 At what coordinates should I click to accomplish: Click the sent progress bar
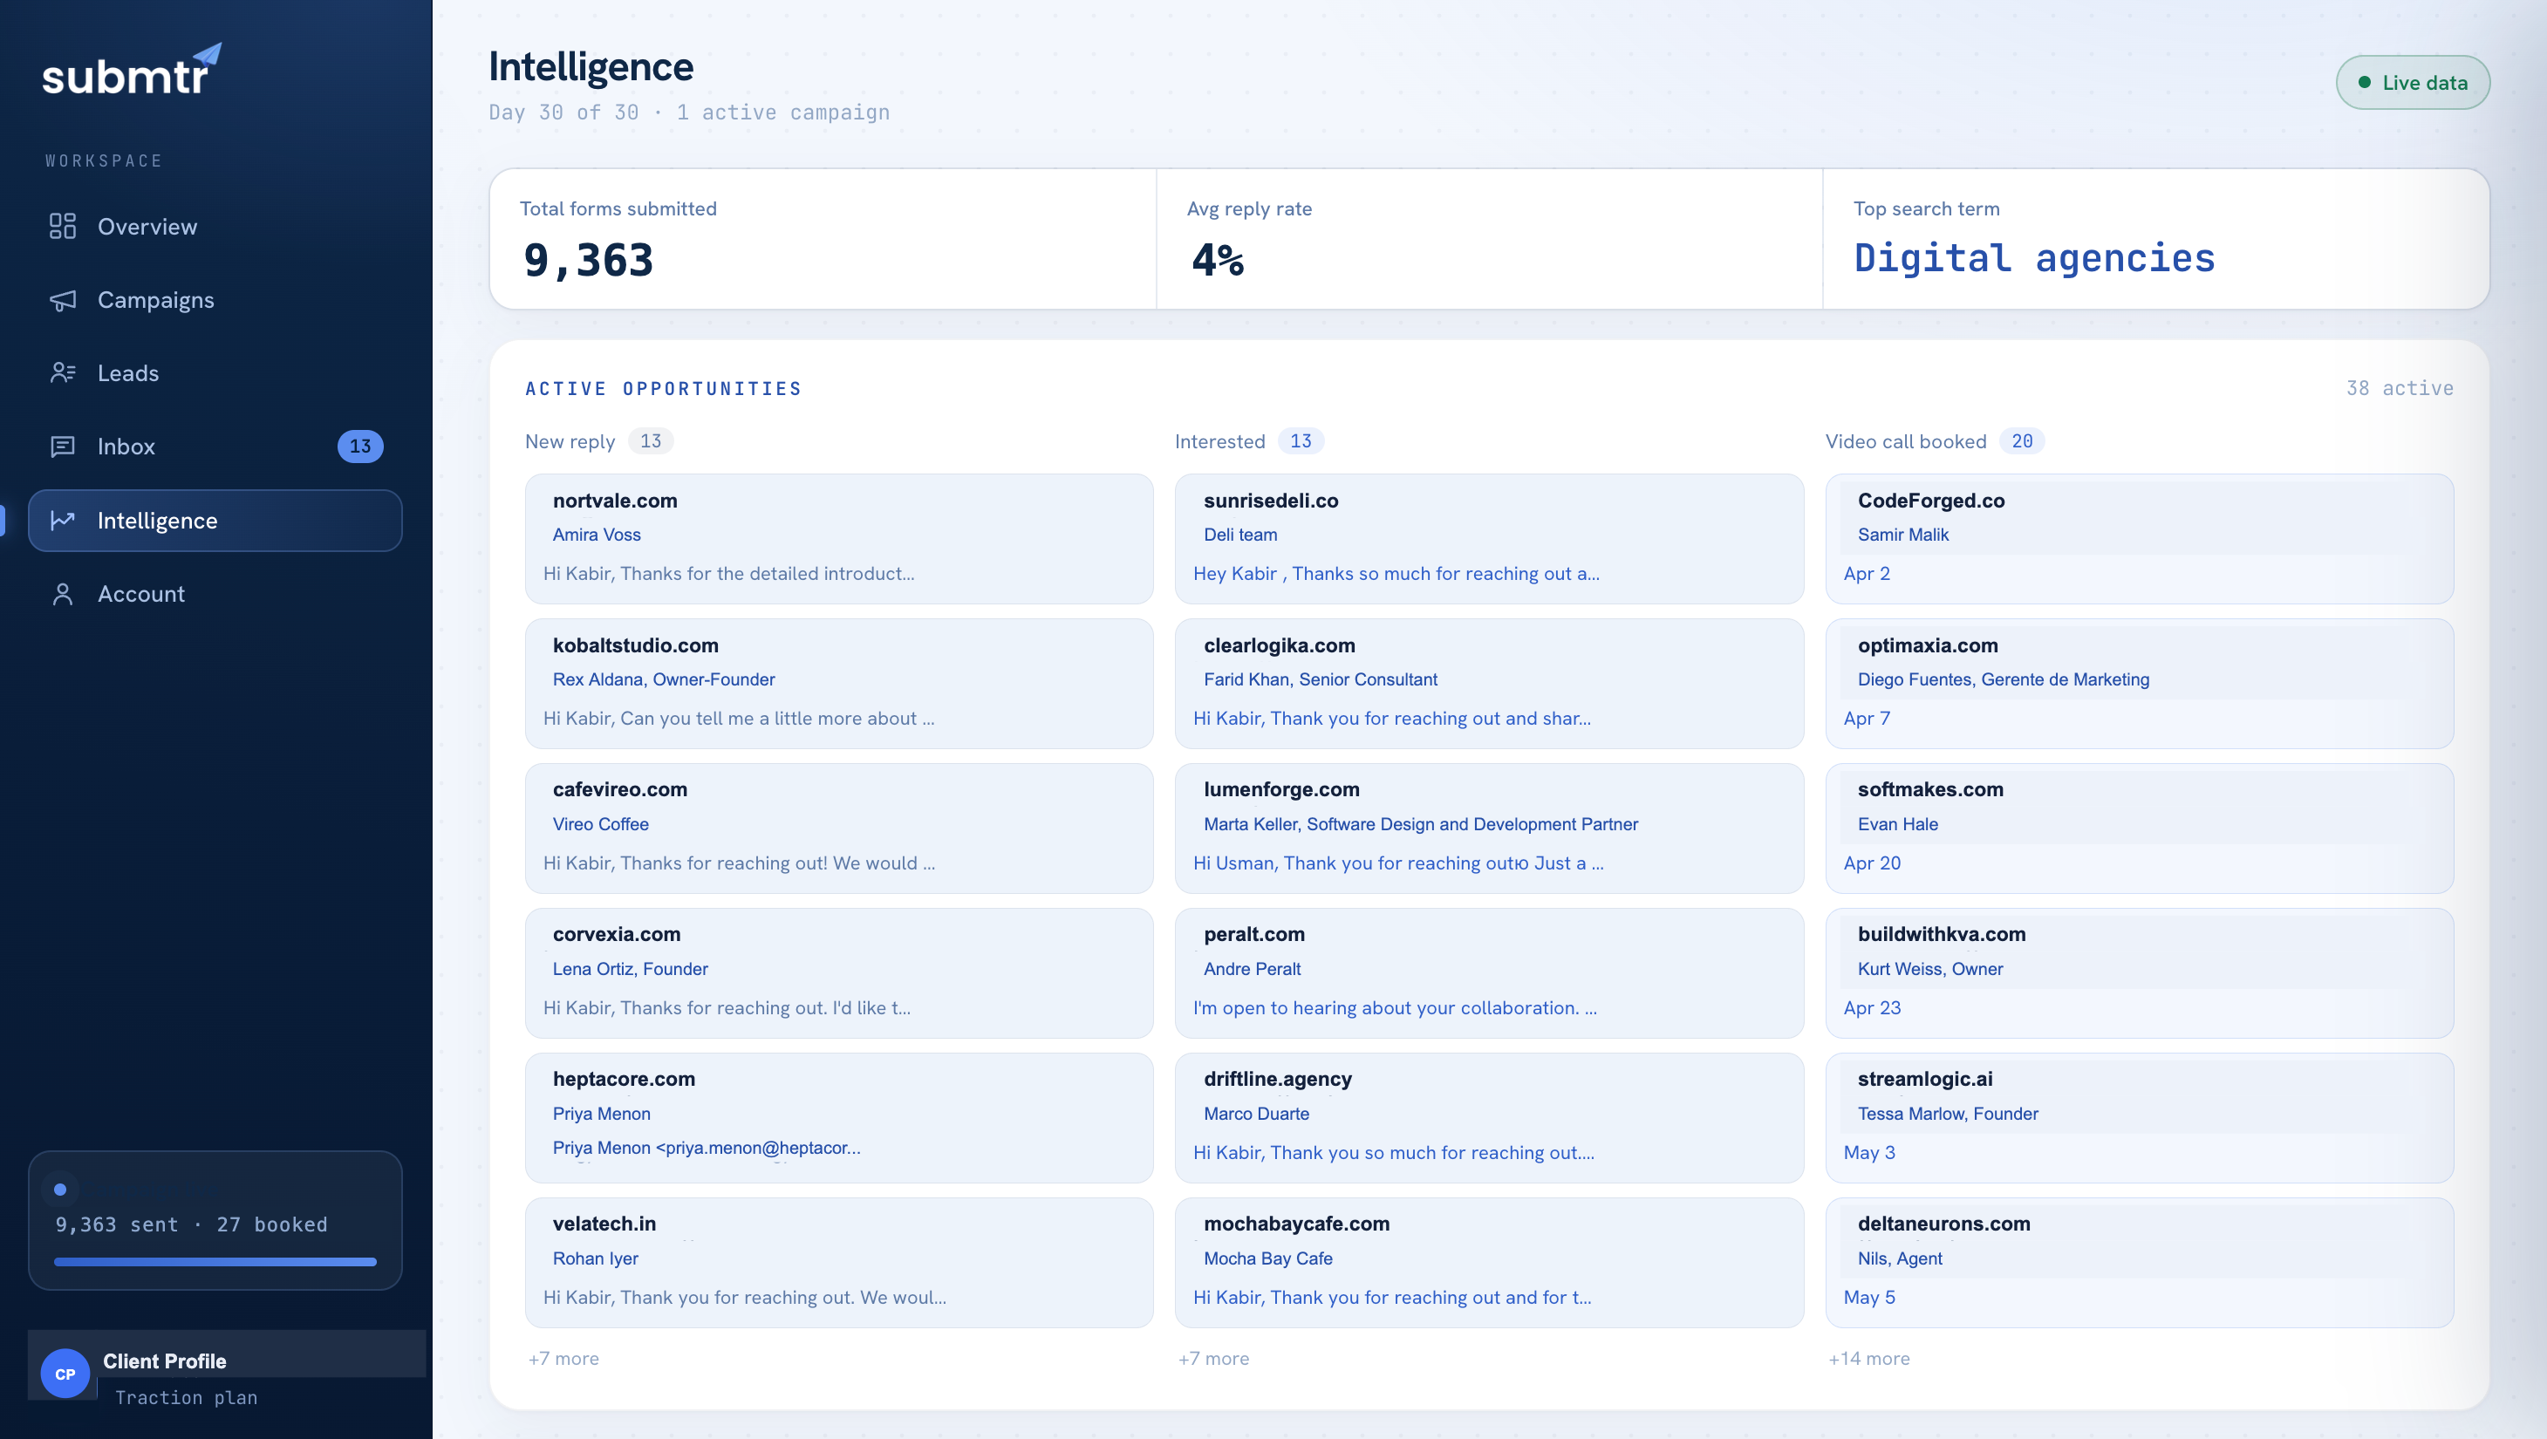pos(215,1261)
